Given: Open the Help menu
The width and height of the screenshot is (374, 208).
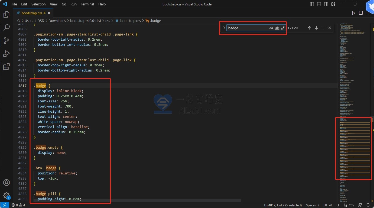Looking at the screenshot, I should tap(102, 4).
